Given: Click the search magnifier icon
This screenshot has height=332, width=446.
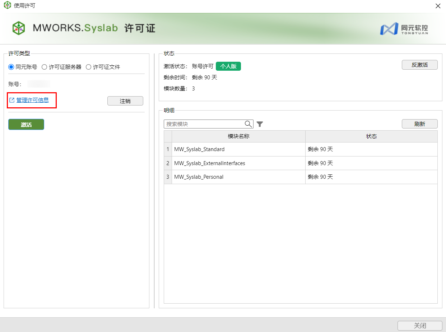Looking at the screenshot, I should [248, 124].
